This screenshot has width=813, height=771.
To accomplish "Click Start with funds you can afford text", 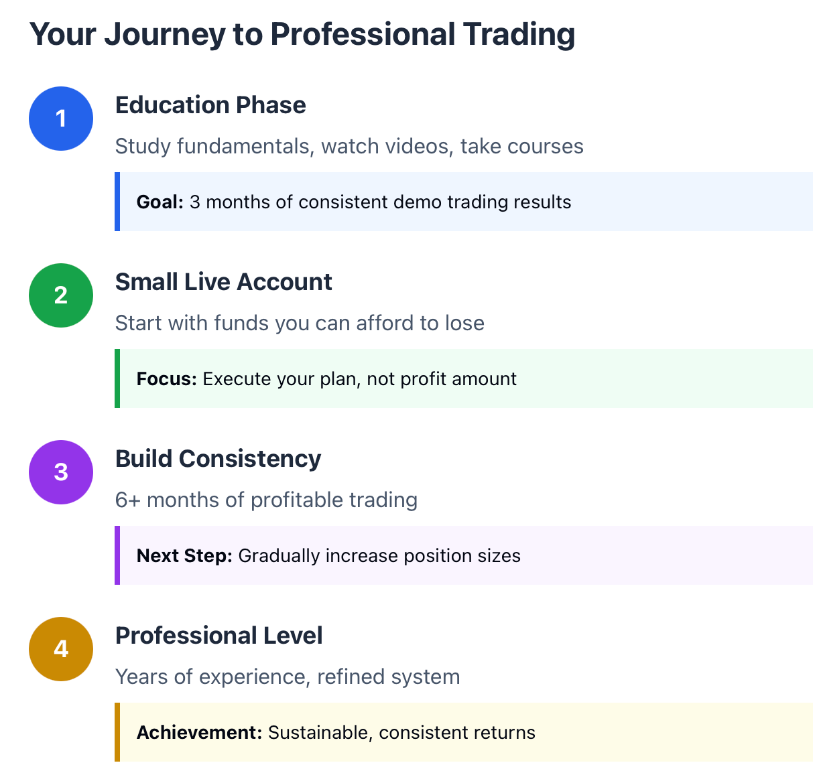I will coord(300,323).
